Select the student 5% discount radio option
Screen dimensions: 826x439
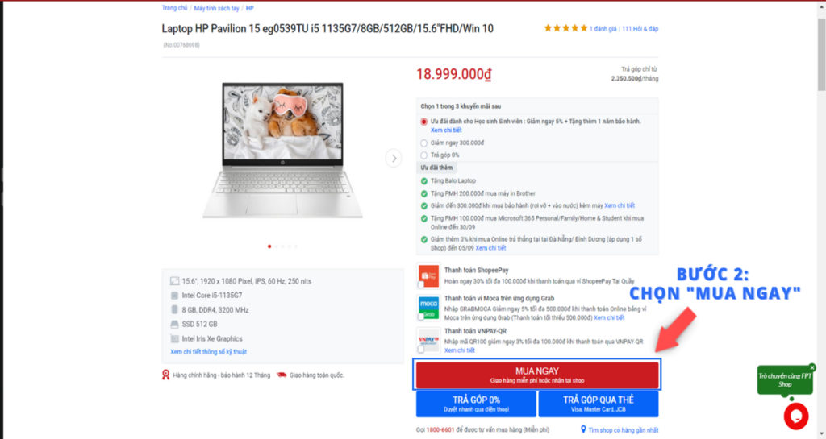click(423, 122)
